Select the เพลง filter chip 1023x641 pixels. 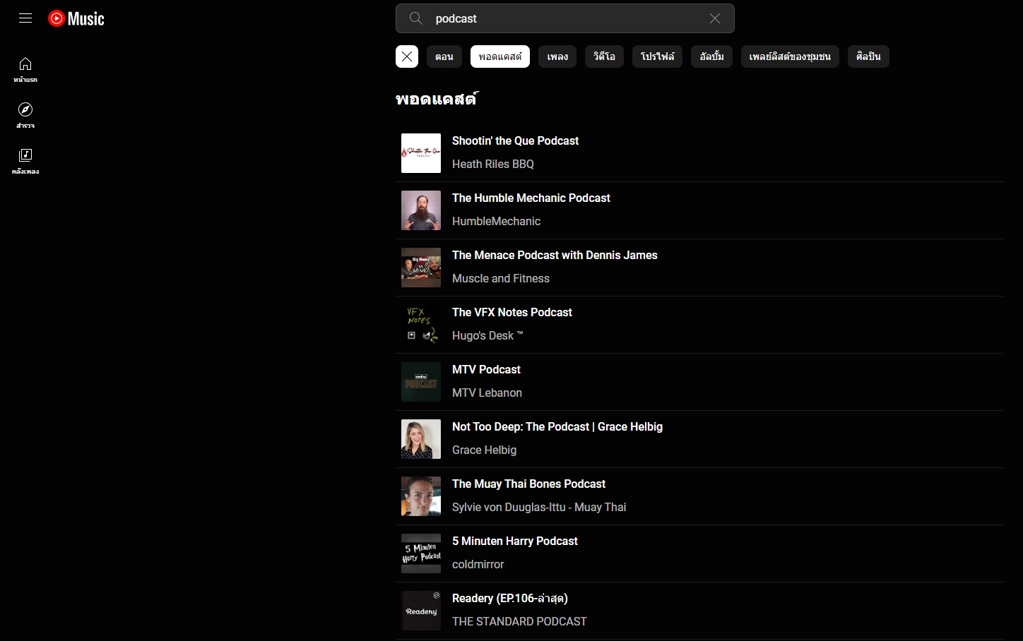[x=557, y=56]
